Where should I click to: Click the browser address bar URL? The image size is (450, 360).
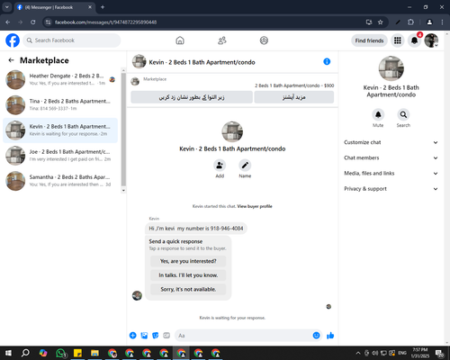click(105, 22)
